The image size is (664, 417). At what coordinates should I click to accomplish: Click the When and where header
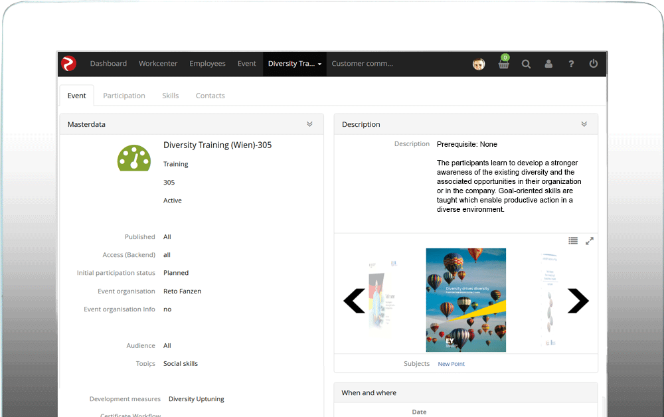(369, 393)
